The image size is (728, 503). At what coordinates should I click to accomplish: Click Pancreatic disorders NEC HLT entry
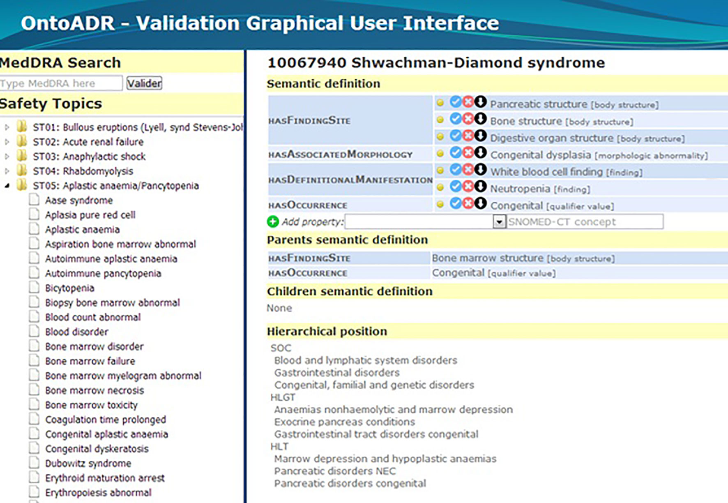coord(335,471)
